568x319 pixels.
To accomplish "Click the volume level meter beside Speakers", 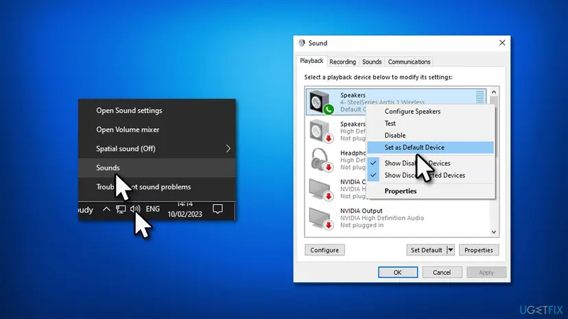I will click(x=480, y=97).
